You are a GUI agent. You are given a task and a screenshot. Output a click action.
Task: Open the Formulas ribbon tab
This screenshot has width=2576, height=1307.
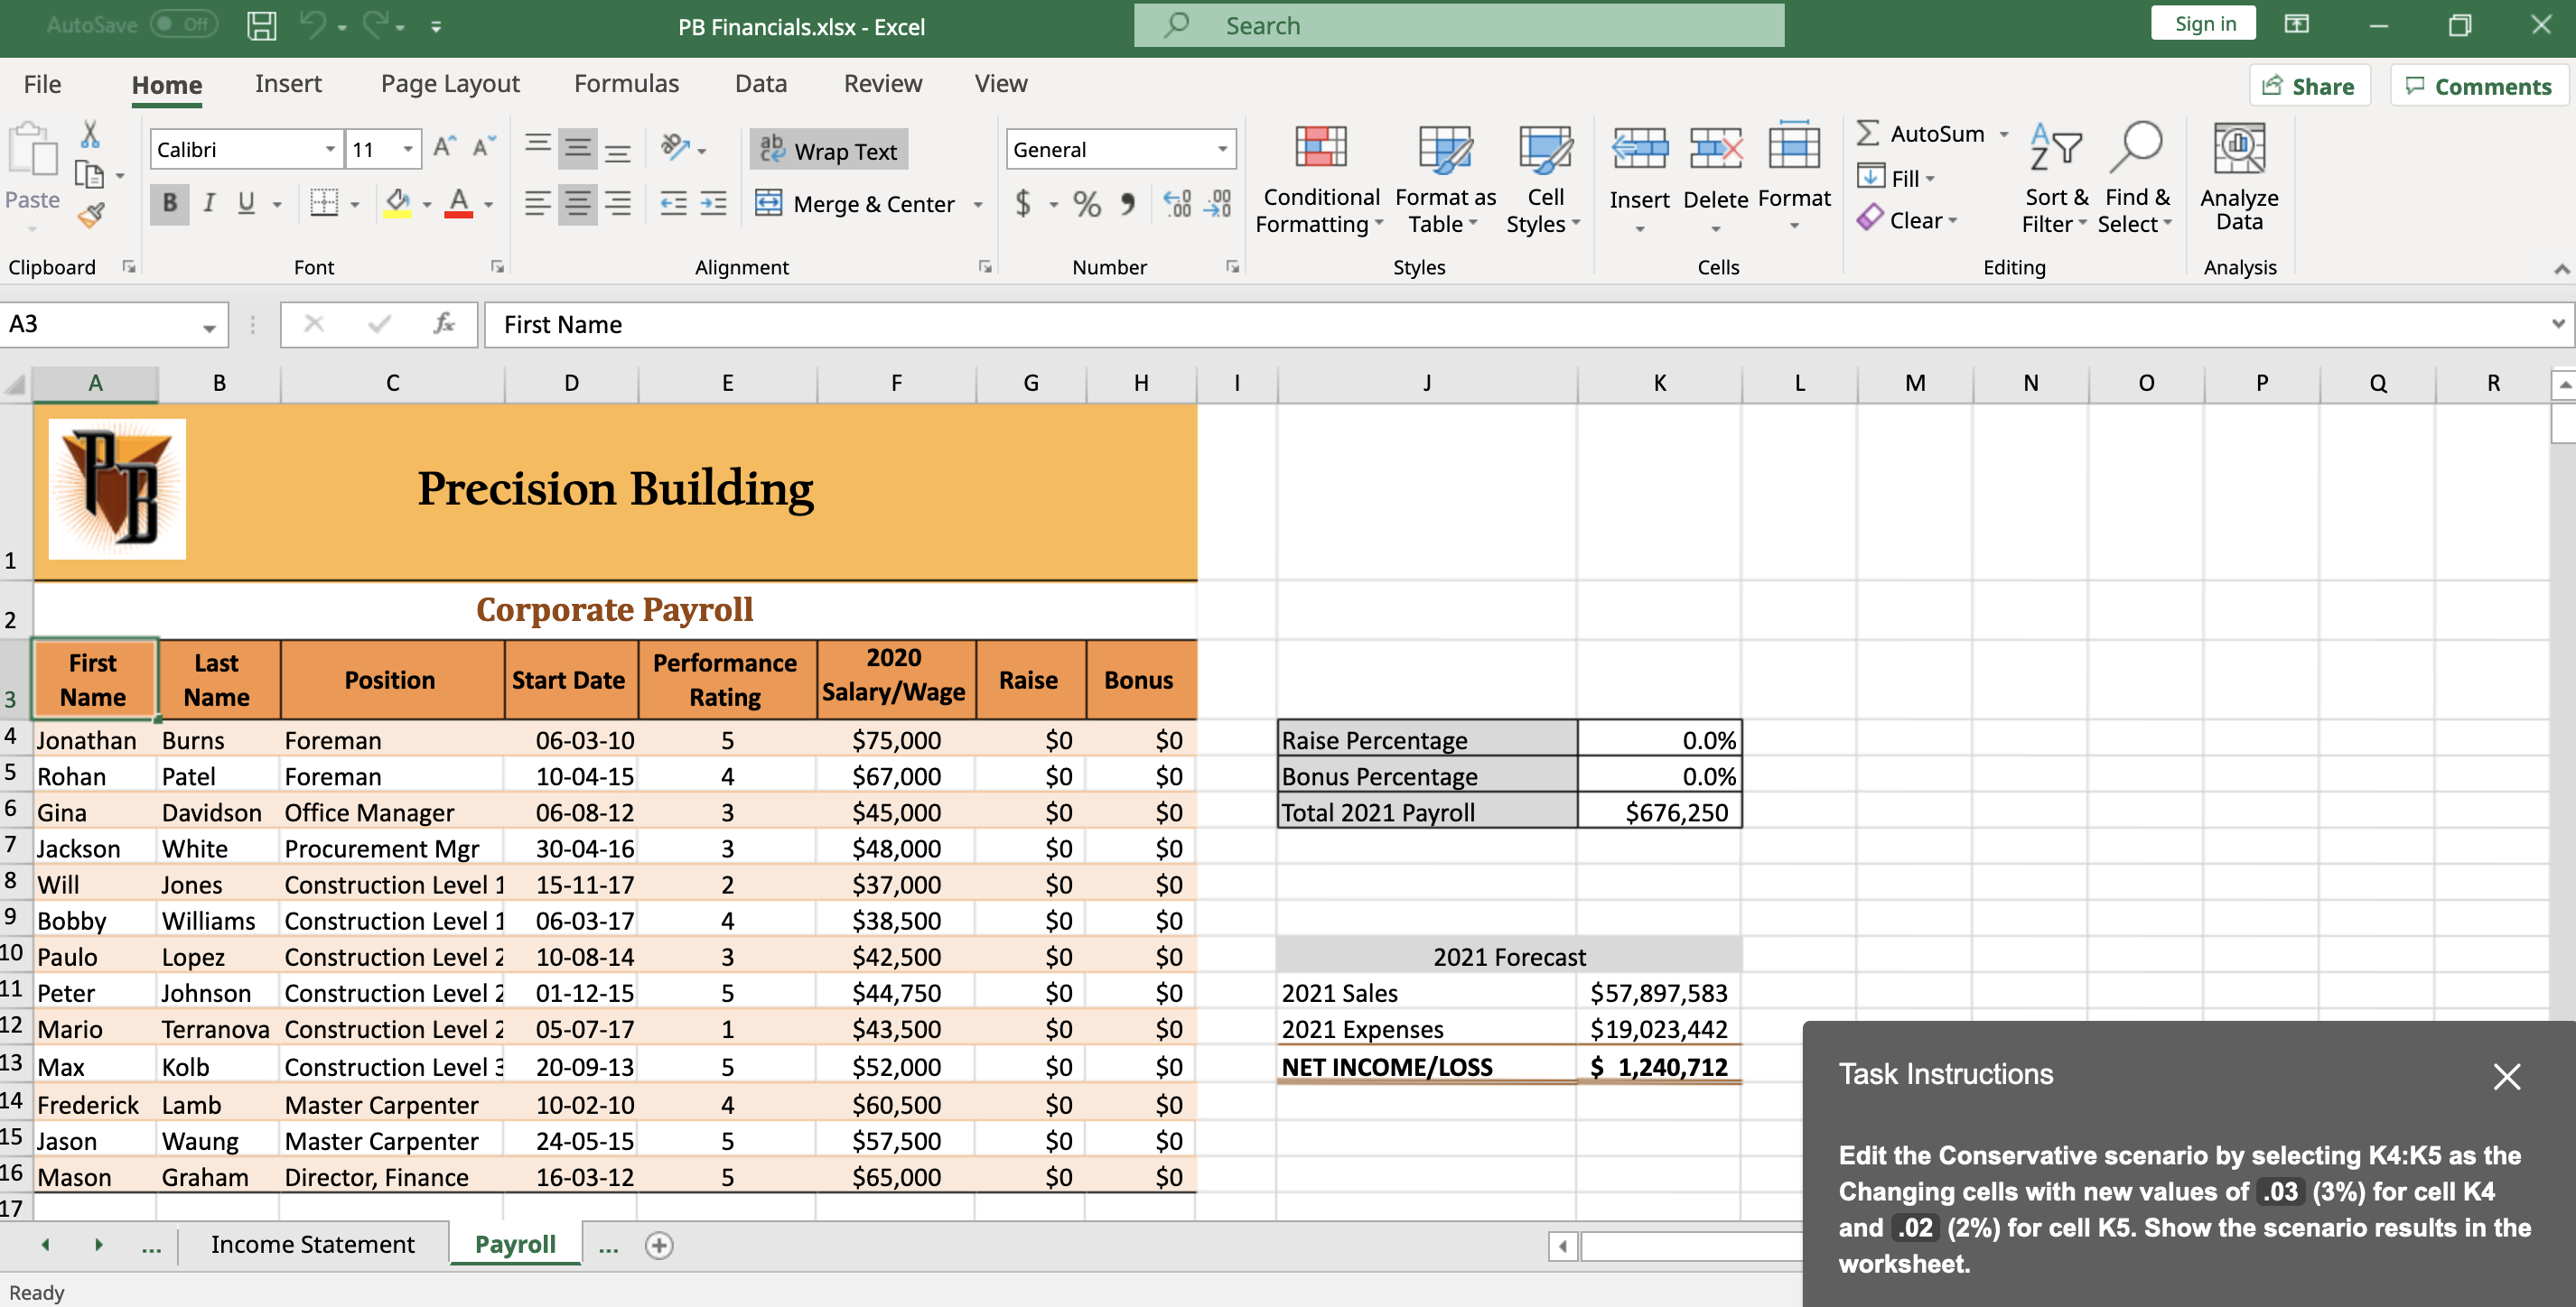pyautogui.click(x=626, y=84)
